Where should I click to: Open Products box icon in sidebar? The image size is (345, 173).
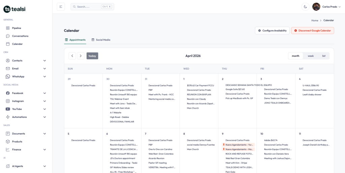point(8,141)
